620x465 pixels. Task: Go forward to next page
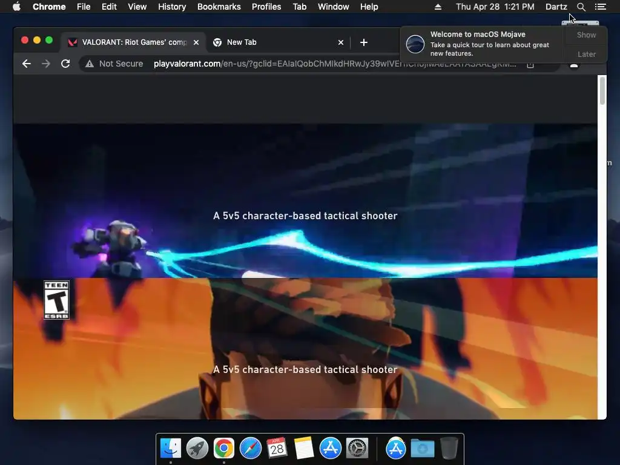coord(46,64)
